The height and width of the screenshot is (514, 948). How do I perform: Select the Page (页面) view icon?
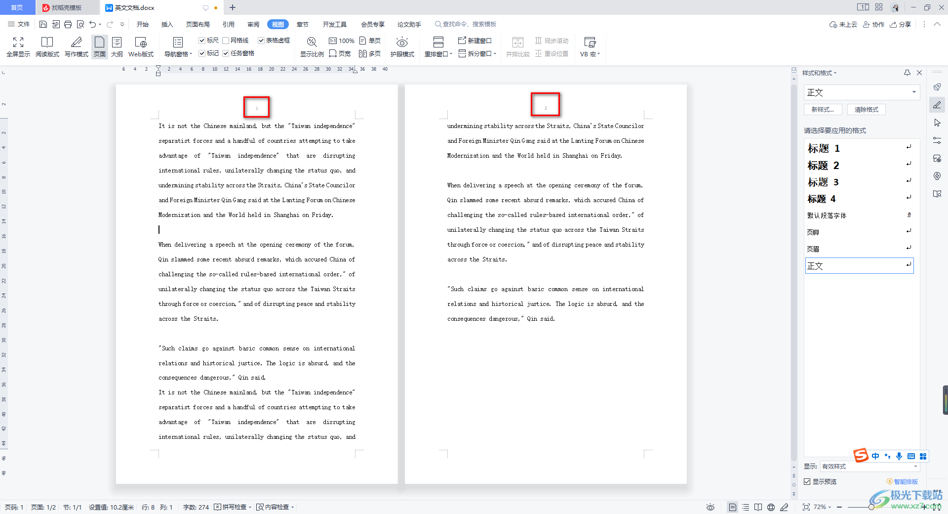[x=100, y=47]
